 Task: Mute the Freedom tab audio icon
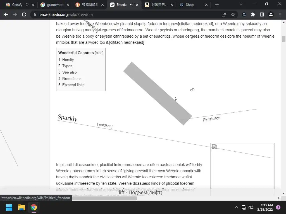[131, 5]
